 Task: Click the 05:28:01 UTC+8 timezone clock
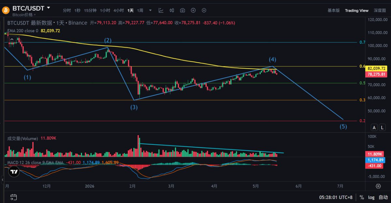coord(336,197)
